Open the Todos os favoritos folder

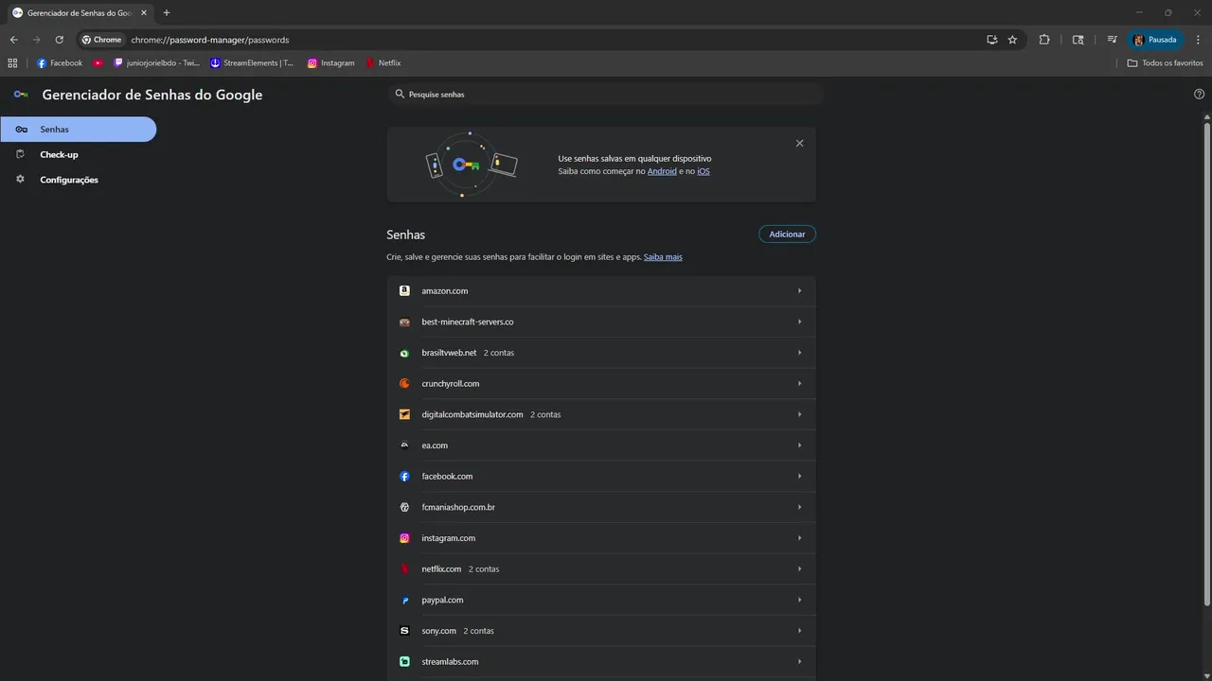[1165, 63]
